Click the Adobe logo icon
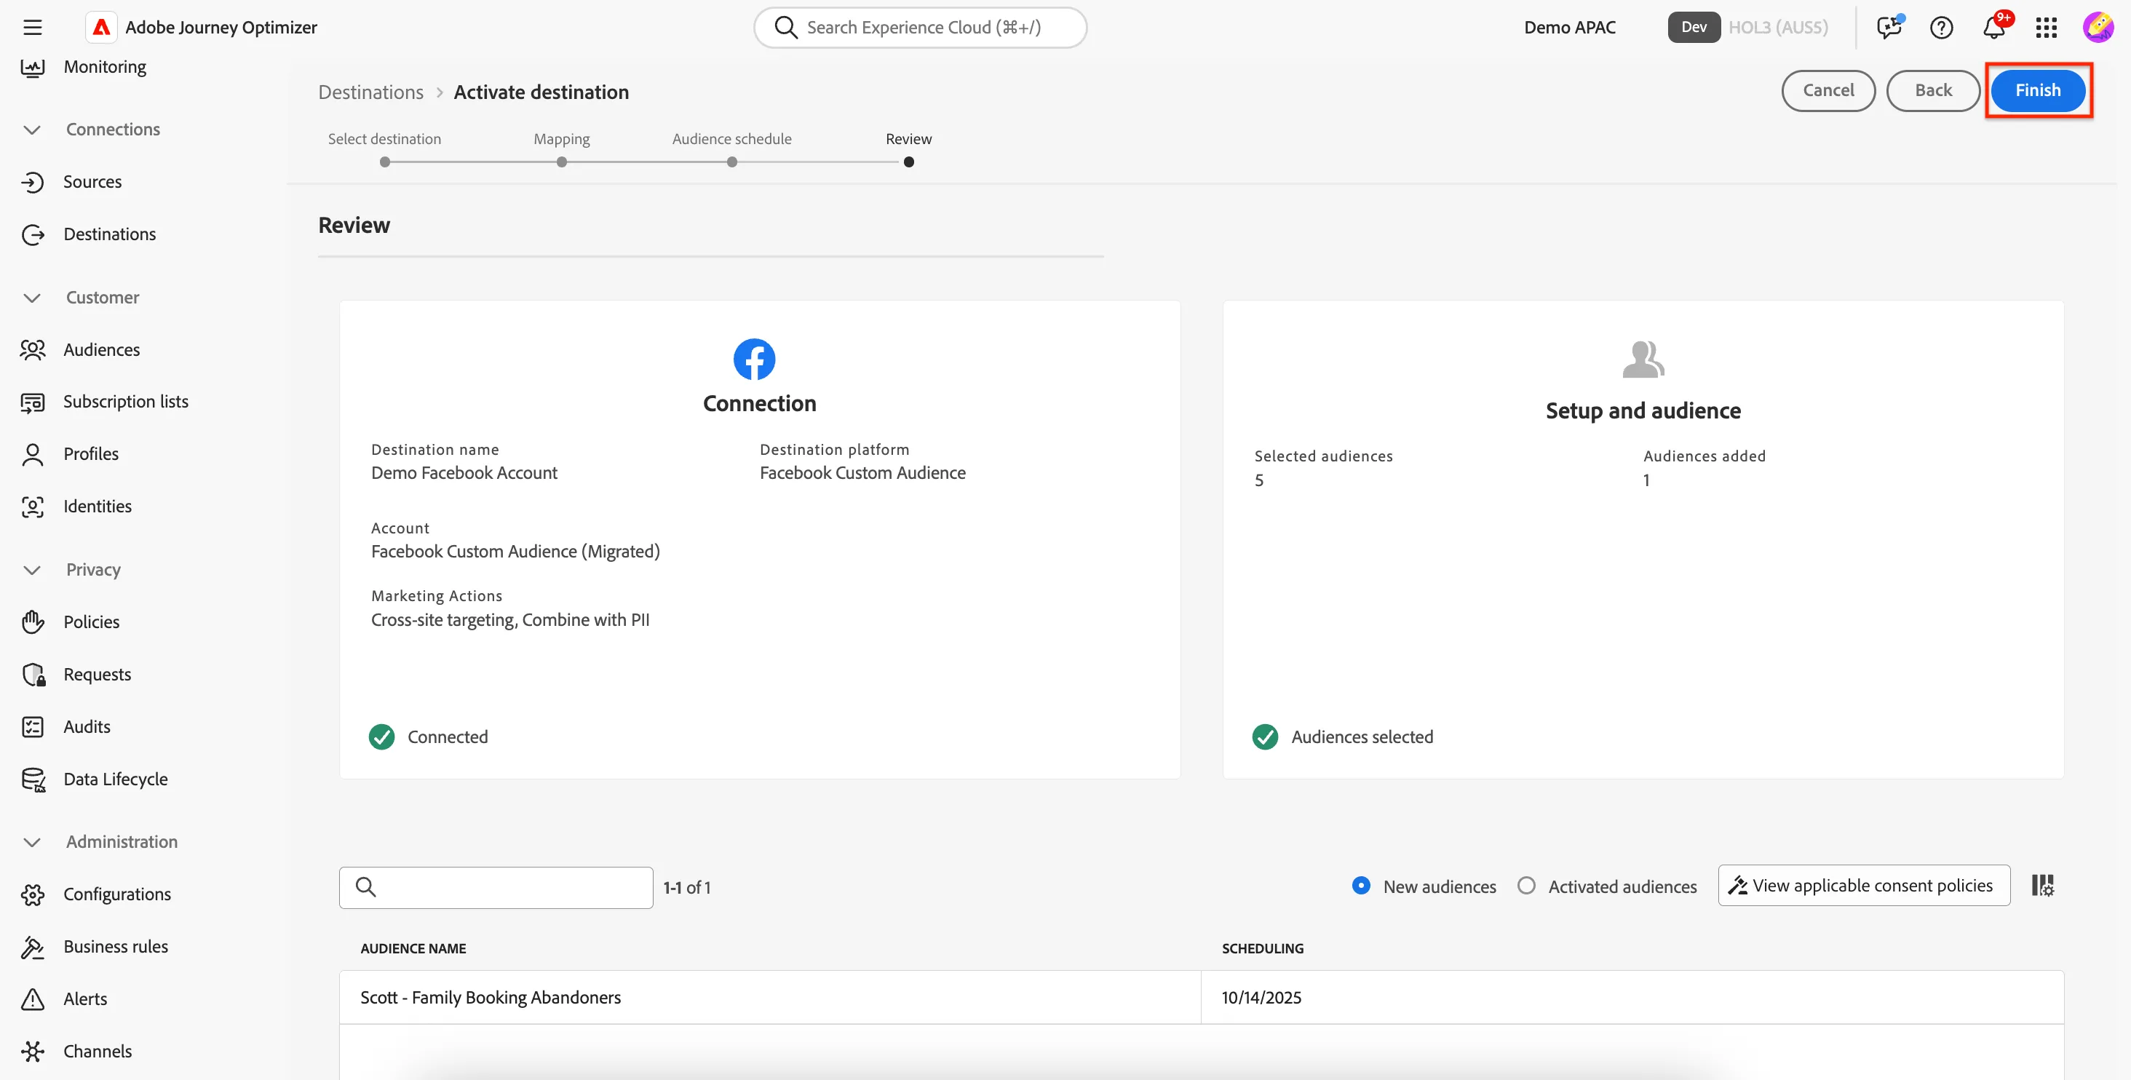Viewport: 2131px width, 1080px height. [101, 27]
